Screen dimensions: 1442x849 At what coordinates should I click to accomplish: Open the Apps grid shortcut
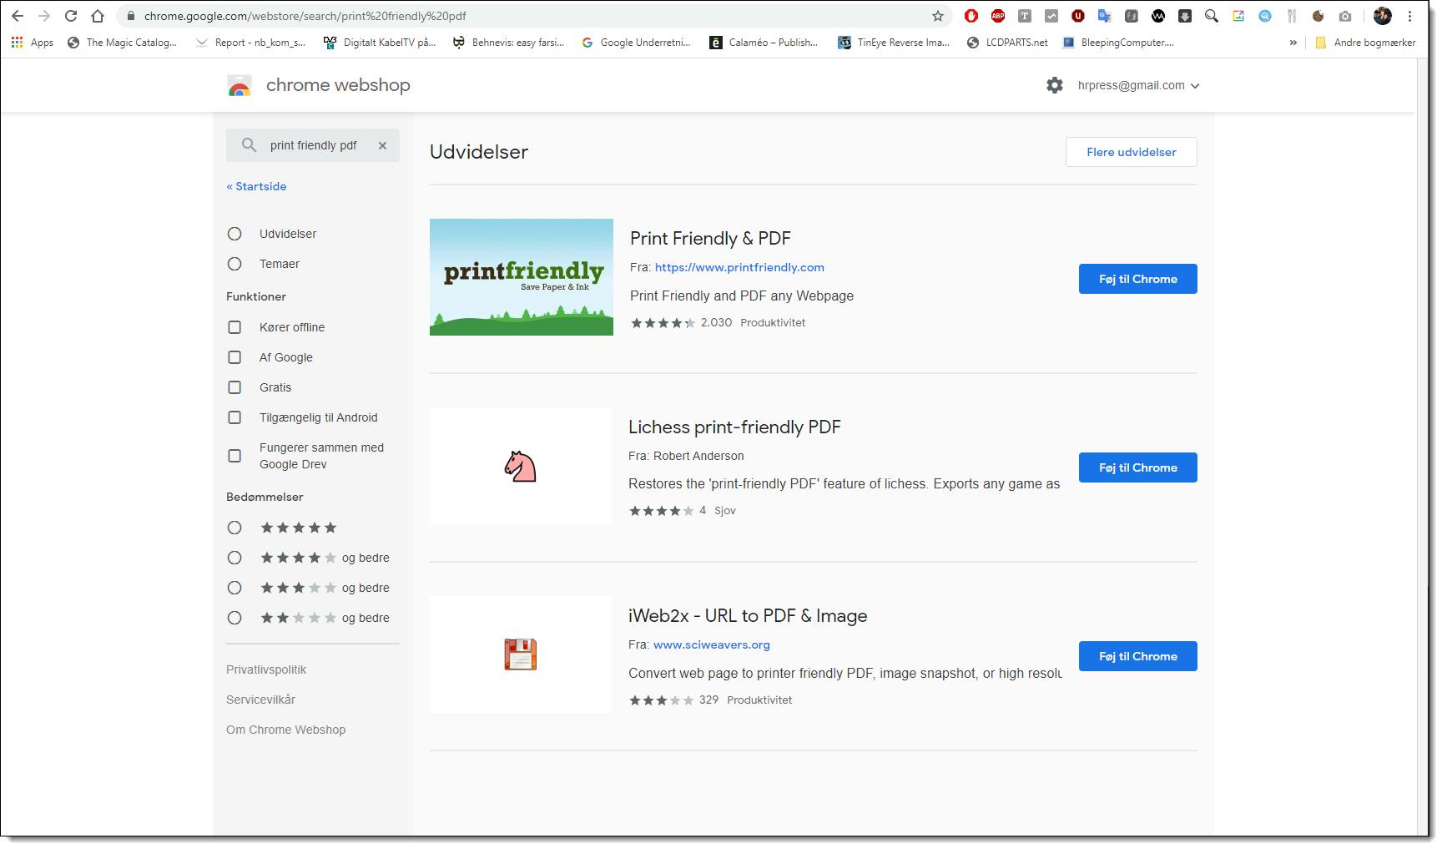coord(33,42)
